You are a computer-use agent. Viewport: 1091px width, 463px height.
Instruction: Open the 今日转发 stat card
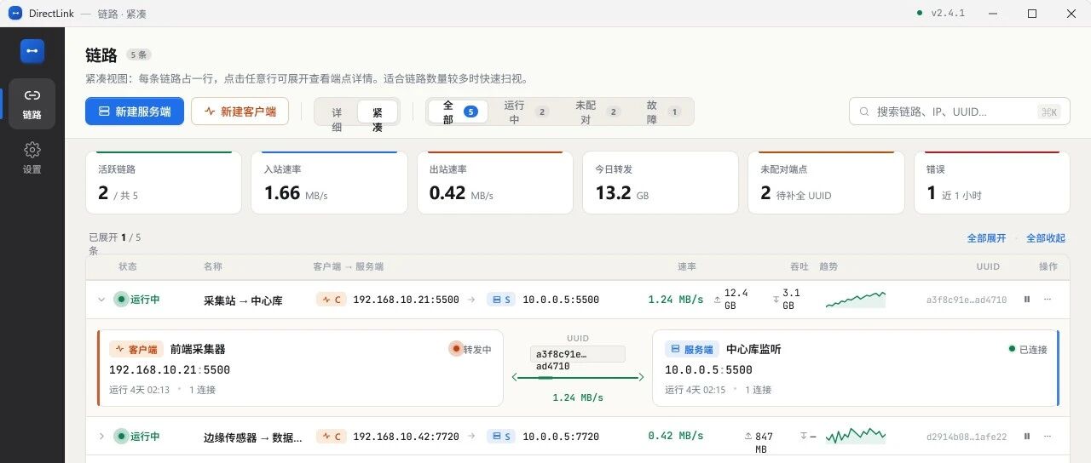tap(660, 183)
